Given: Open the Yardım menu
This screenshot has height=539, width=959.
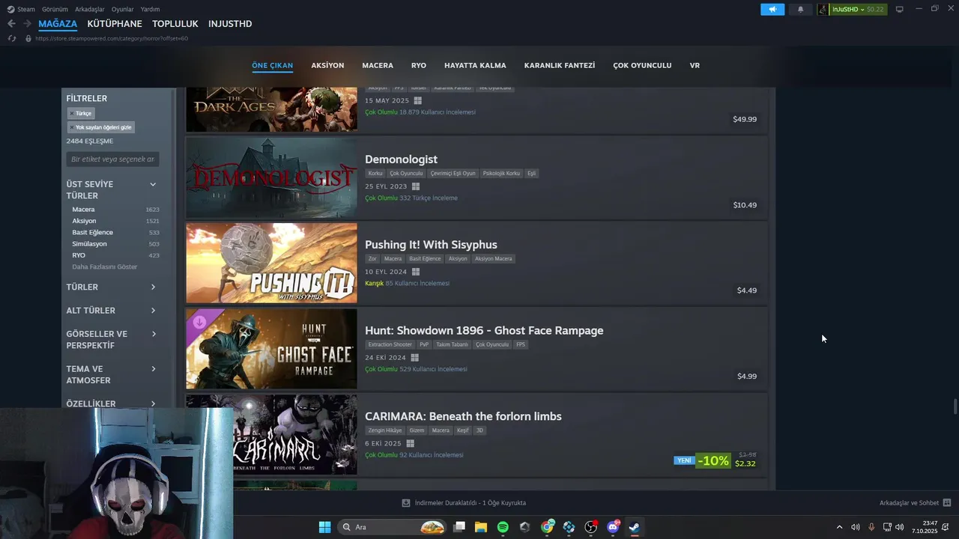Looking at the screenshot, I should tap(150, 9).
